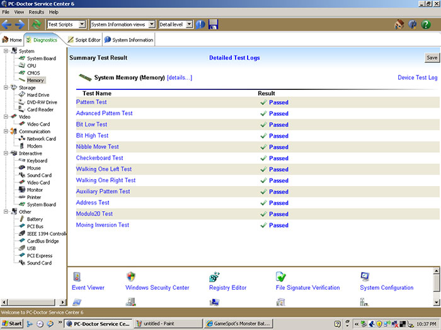This screenshot has height=330, width=441.
Task: Select Battery under Other
Action: (x=35, y=219)
